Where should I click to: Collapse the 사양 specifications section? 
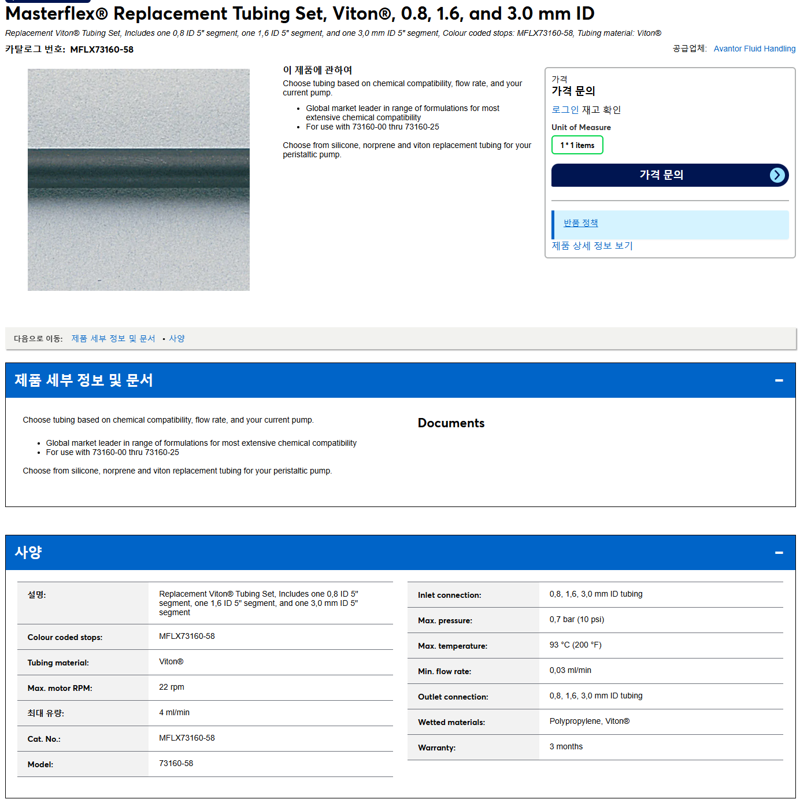pyautogui.click(x=779, y=553)
